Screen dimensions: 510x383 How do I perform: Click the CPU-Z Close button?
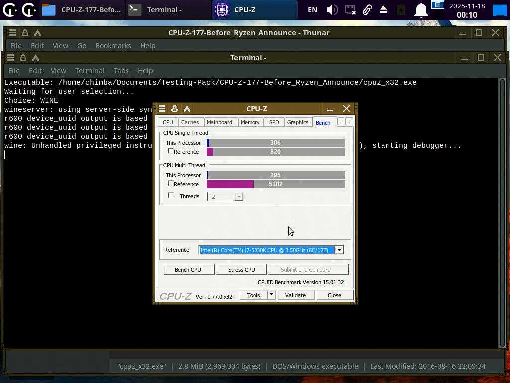pyautogui.click(x=334, y=295)
